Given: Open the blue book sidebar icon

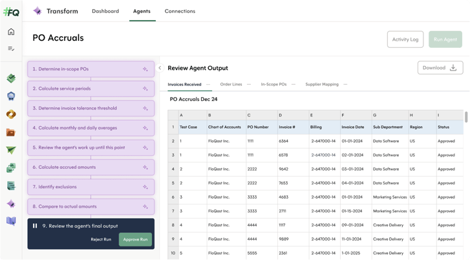Looking at the screenshot, I should [11, 221].
